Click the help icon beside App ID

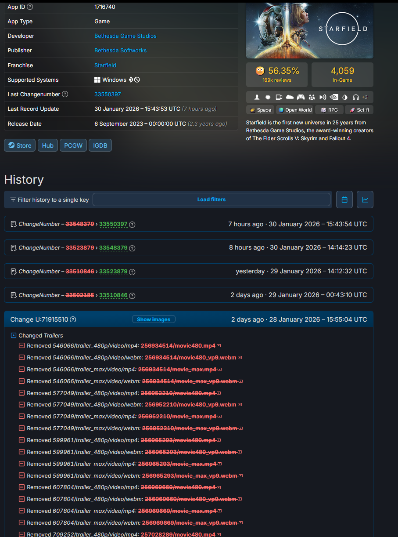point(30,7)
